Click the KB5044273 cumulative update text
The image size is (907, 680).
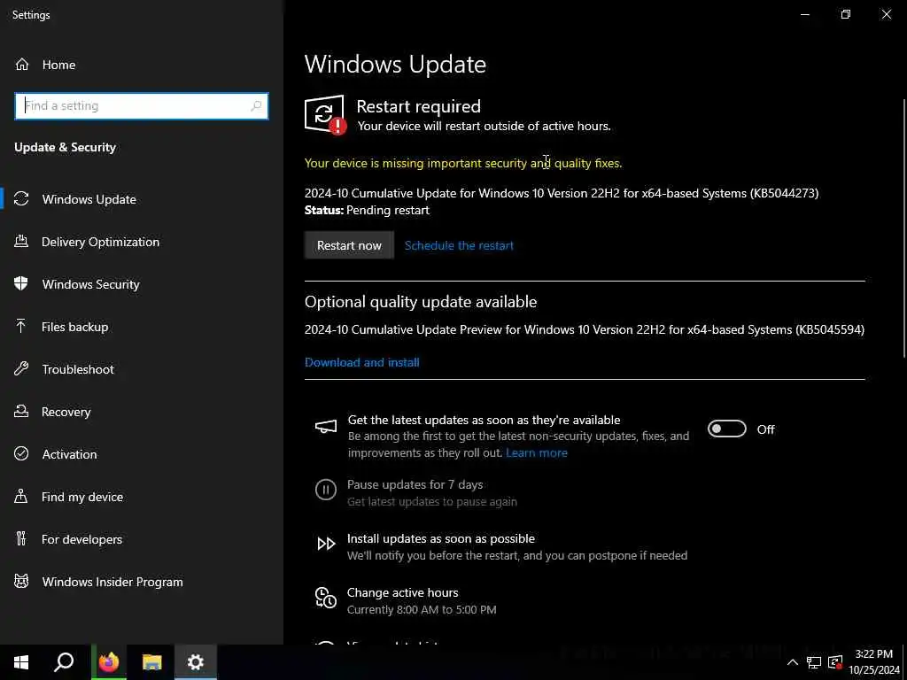(562, 193)
